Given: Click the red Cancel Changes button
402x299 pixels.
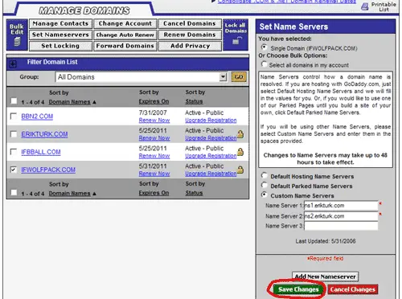Looking at the screenshot, I should 353,289.
